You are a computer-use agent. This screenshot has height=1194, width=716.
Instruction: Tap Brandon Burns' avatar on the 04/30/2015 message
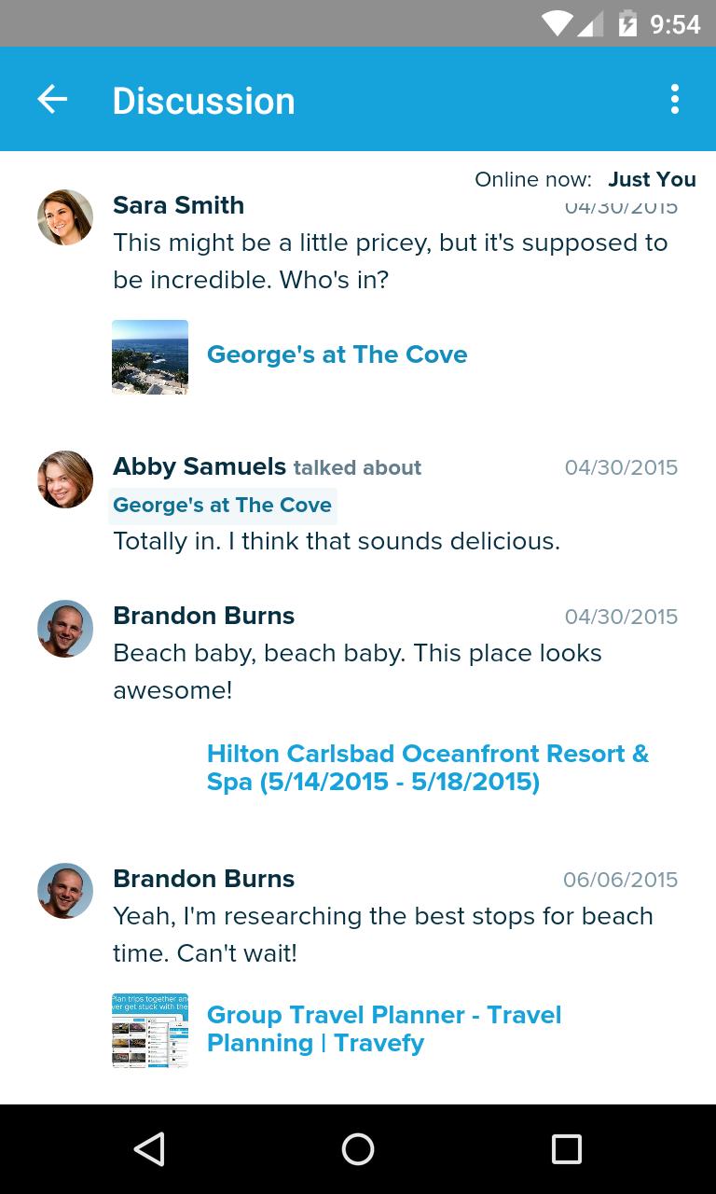(x=65, y=629)
